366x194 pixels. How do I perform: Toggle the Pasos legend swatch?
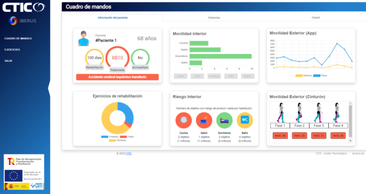tap(316, 76)
